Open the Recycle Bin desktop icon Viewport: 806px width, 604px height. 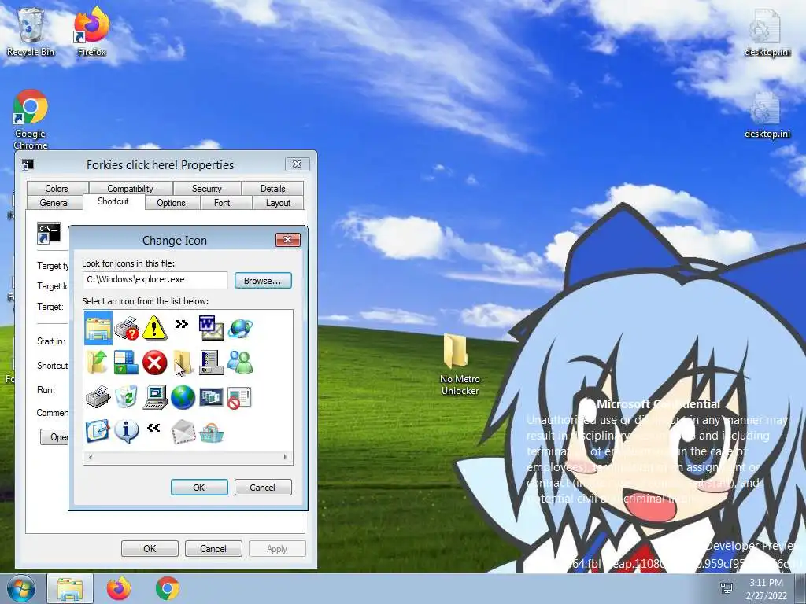point(31,32)
